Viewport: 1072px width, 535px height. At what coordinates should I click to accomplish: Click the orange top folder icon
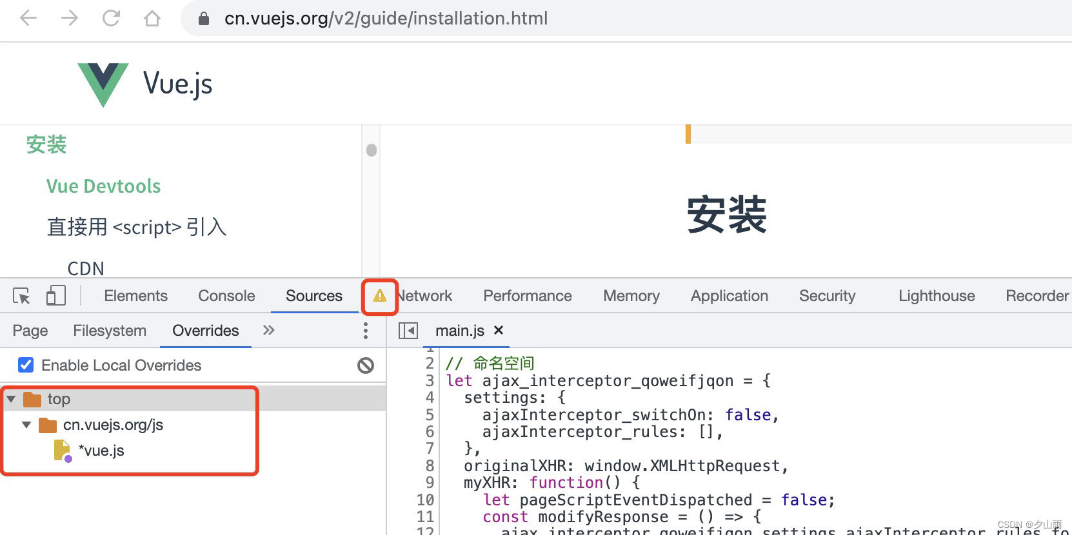(32, 399)
